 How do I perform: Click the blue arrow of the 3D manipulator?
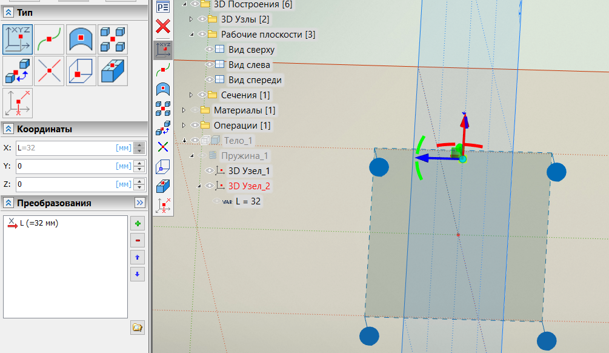437,158
